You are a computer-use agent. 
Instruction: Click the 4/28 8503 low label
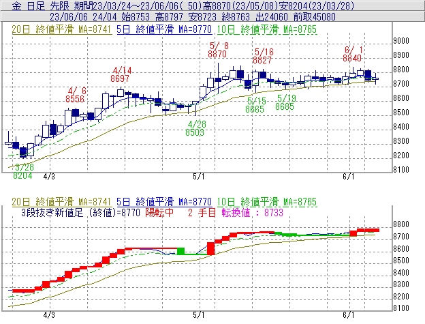click(x=195, y=128)
